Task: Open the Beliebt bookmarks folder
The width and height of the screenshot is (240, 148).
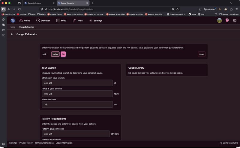Action: [x=41, y=14]
